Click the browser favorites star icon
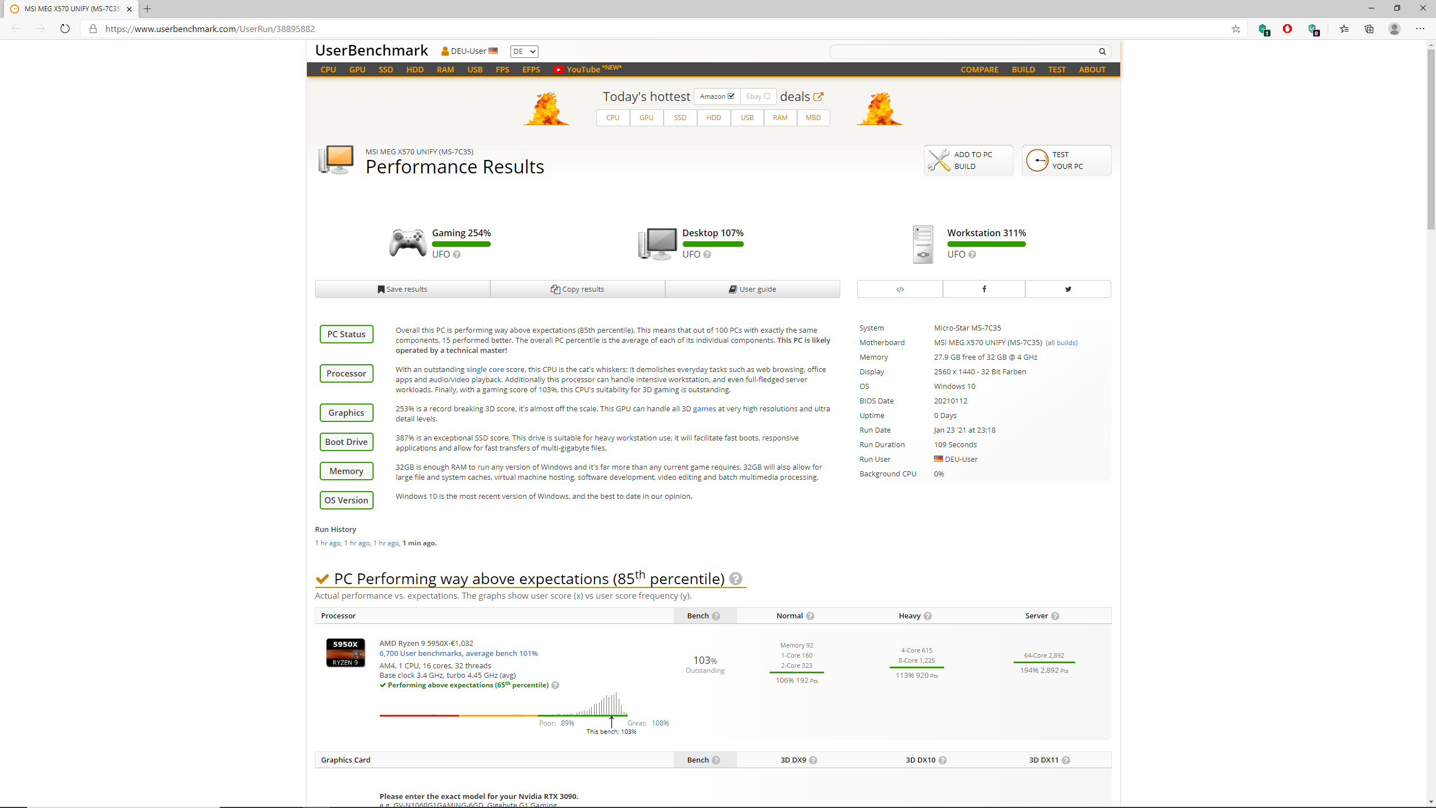Viewport: 1436px width, 808px height. [x=1236, y=29]
